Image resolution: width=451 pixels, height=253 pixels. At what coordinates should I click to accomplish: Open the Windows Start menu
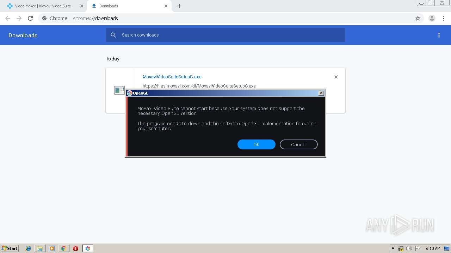pyautogui.click(x=10, y=248)
